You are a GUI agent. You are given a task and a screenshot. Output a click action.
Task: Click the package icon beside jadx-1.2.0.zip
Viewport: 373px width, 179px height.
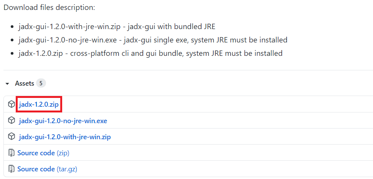tap(12, 104)
